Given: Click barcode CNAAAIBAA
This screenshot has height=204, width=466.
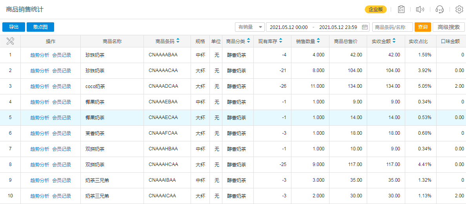Looking at the screenshot, I should (162, 180).
